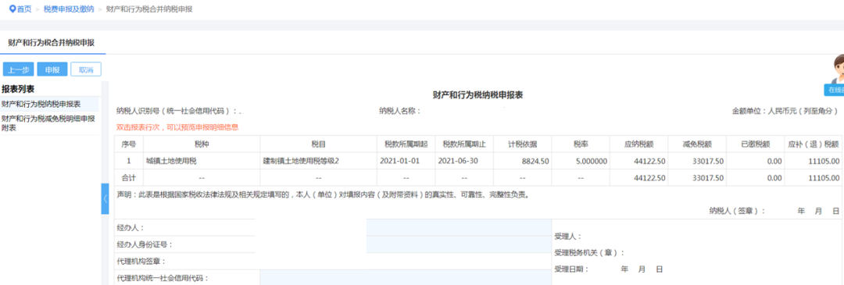The width and height of the screenshot is (844, 285).
Task: Open 财产和行为税纳税申报表 in report list
Action: tap(49, 104)
